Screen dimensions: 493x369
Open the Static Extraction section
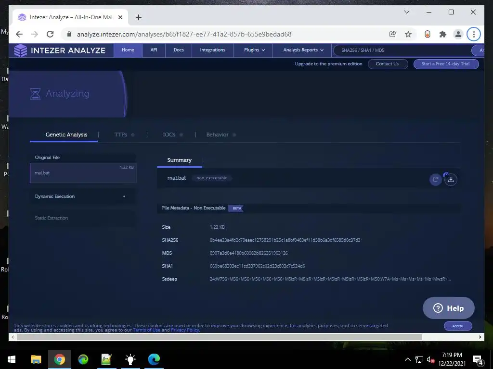coord(83,218)
